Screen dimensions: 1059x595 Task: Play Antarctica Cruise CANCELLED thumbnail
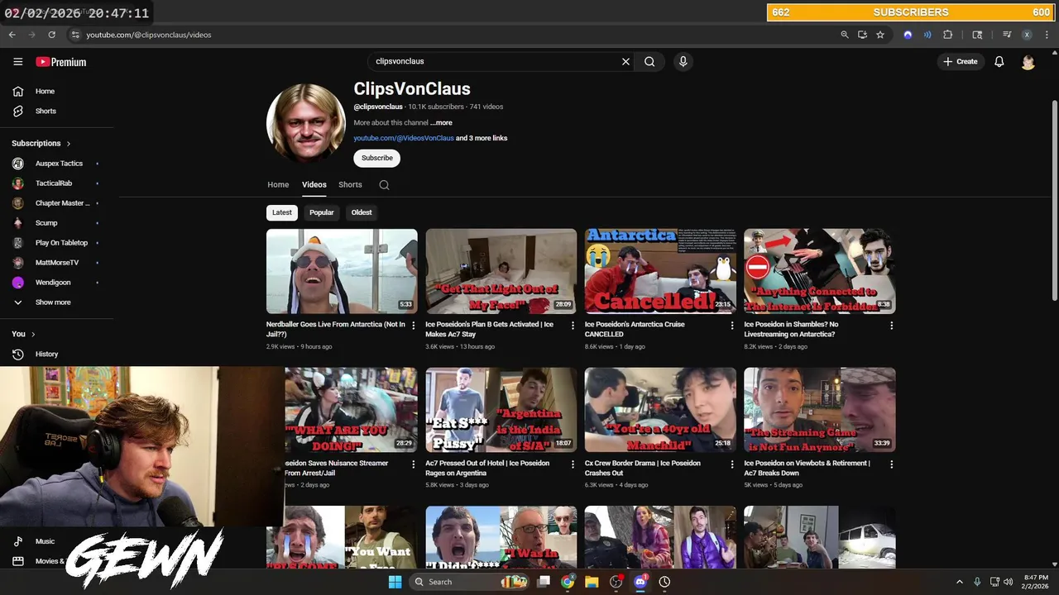pos(660,271)
